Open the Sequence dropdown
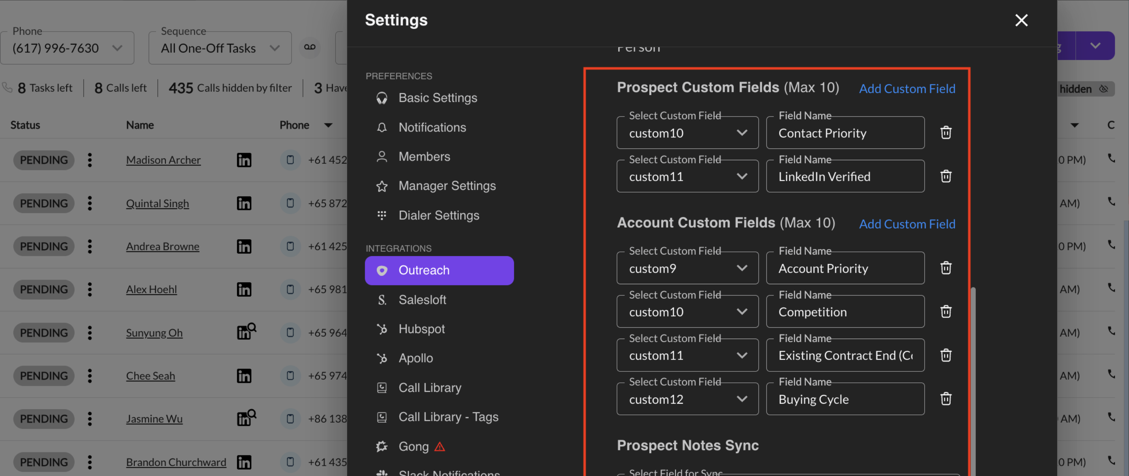The height and width of the screenshot is (476, 1129). pos(220,48)
